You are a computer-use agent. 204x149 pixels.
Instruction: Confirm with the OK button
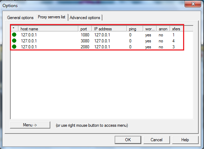128,140
